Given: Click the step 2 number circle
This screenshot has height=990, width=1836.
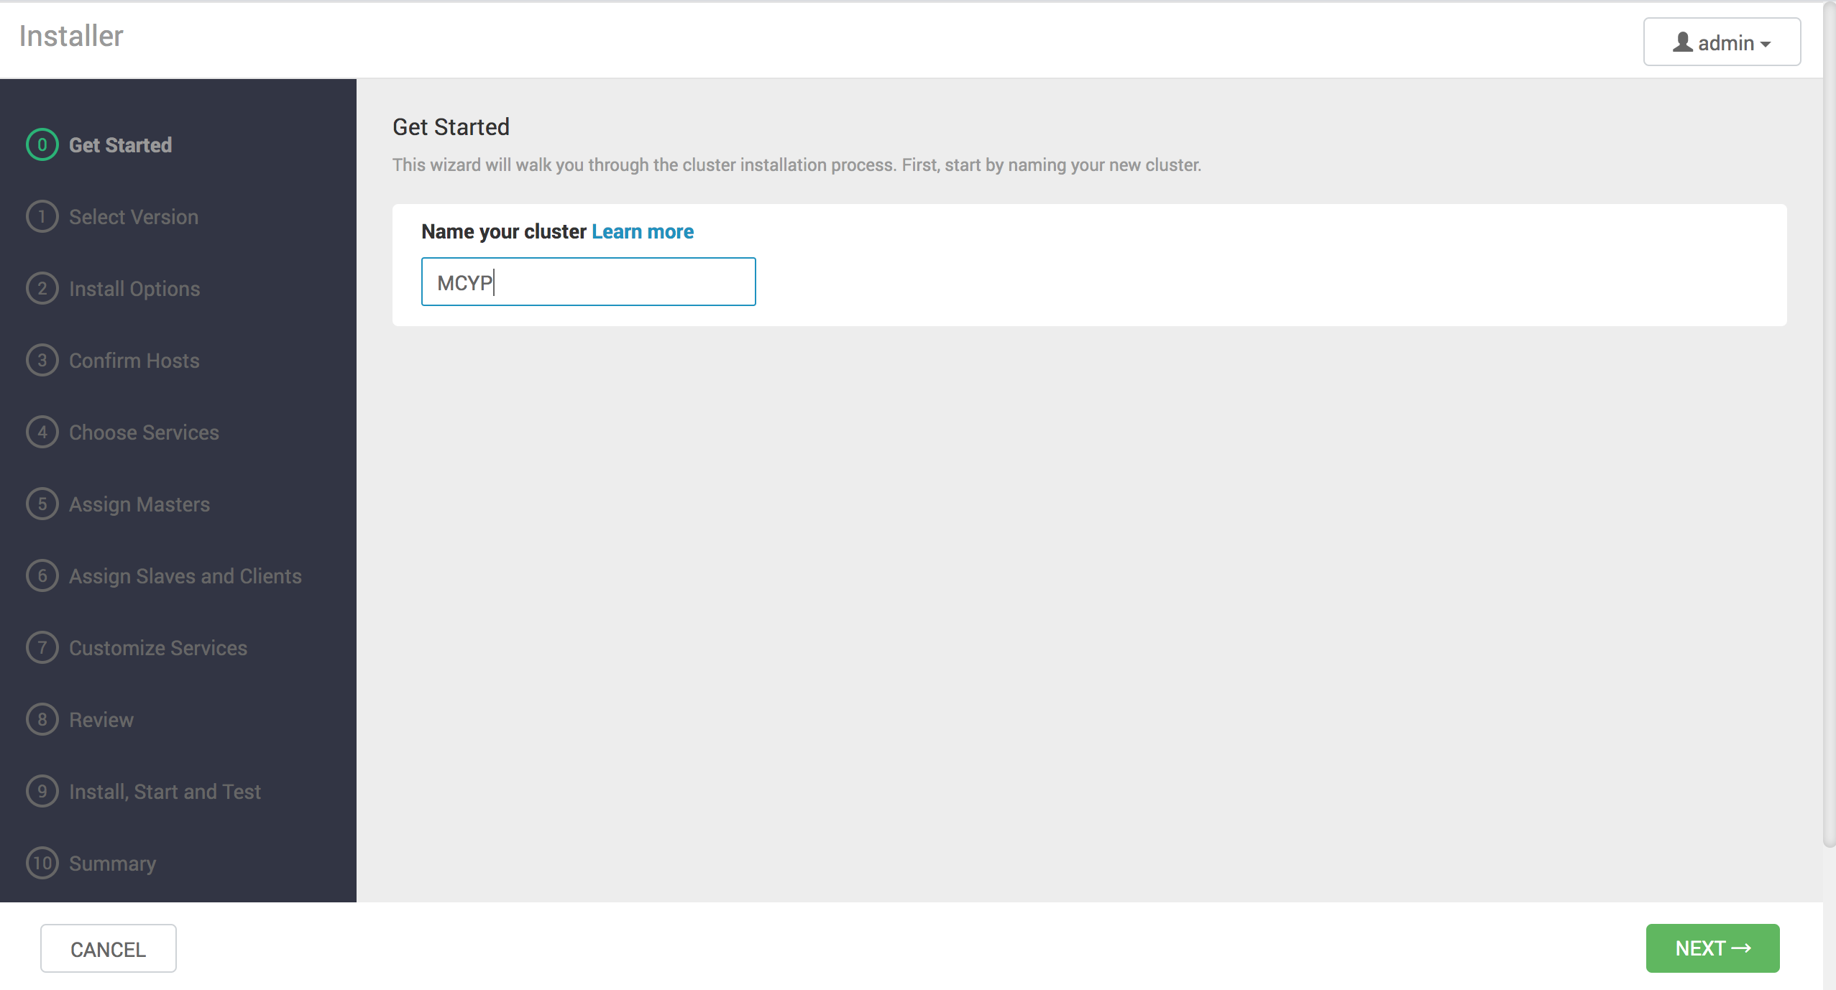Looking at the screenshot, I should tap(42, 289).
